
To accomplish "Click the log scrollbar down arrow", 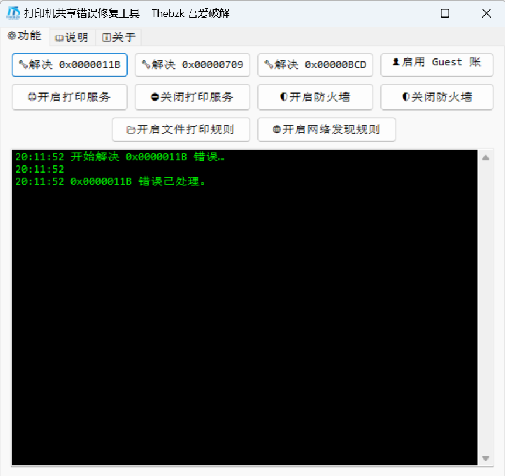I will (x=486, y=458).
